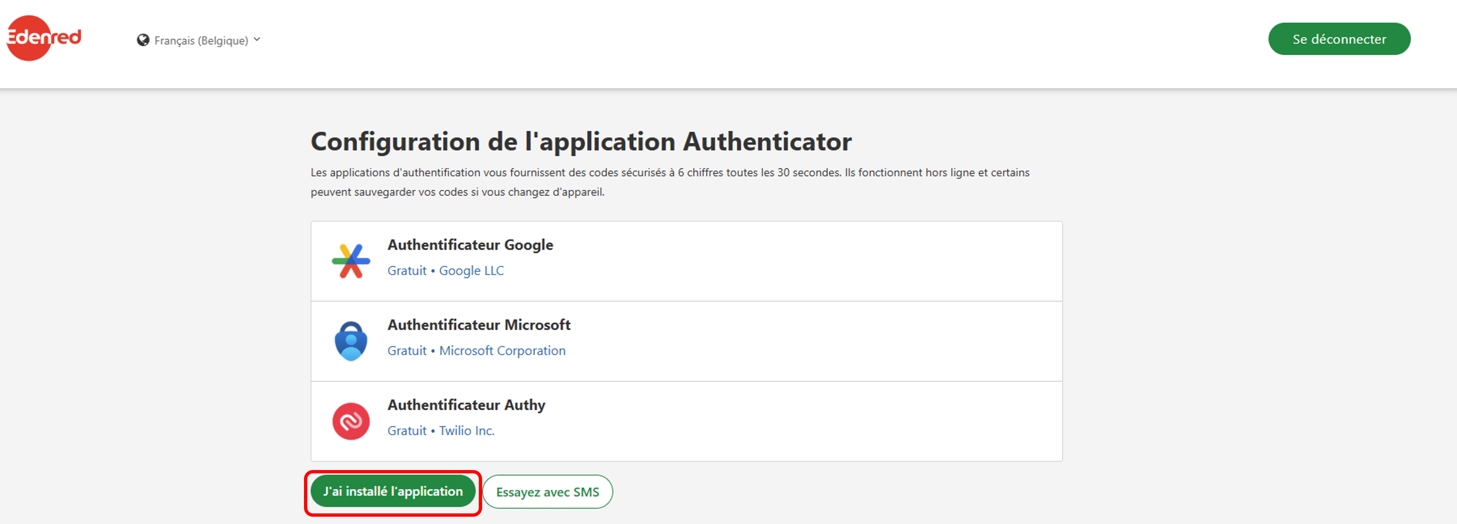Click the Edenred logo
The width and height of the screenshot is (1457, 524).
44,38
